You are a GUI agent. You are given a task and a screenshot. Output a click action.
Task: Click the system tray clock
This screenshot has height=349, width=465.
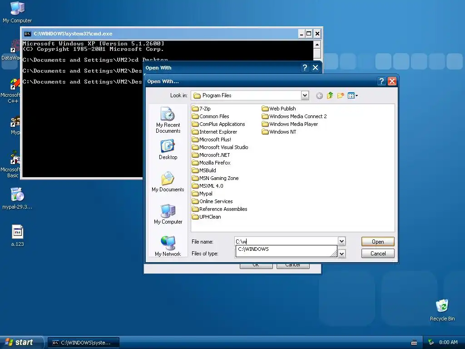(448, 343)
